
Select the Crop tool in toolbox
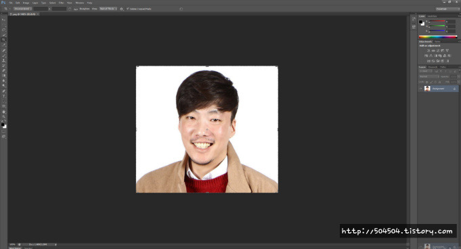pyautogui.click(x=3, y=40)
